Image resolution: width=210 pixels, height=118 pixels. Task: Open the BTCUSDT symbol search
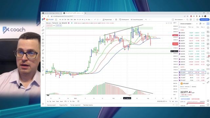point(50,20)
